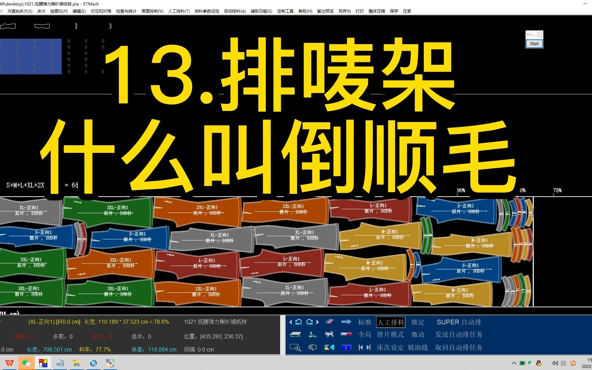The image size is (592, 370).
Task: Activate the zoom window magnifier icon
Action: click(x=295, y=347)
